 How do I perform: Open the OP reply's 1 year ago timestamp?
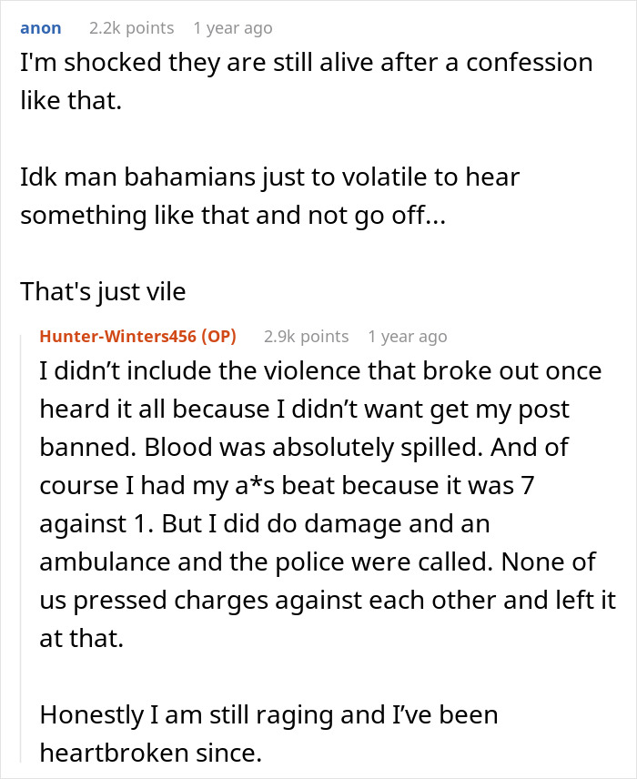pos(407,337)
